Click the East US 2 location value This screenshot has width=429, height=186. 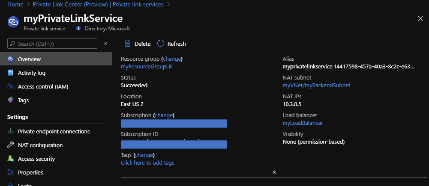click(x=132, y=104)
